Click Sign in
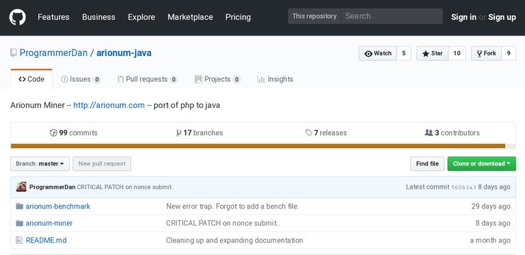Image resolution: width=525 pixels, height=255 pixels. tap(463, 17)
